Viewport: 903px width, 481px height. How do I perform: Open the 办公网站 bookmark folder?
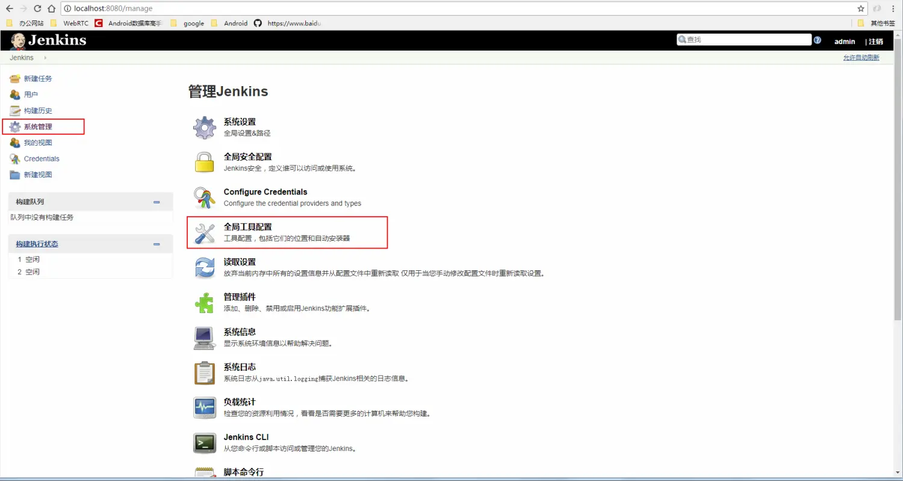tap(25, 23)
